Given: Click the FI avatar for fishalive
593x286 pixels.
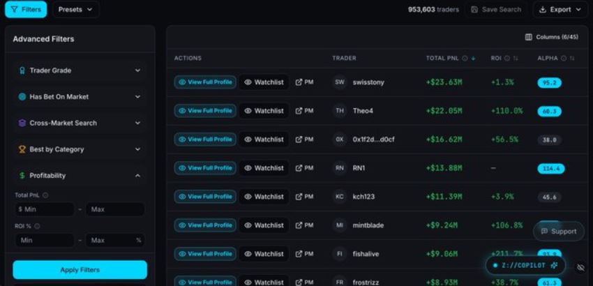Looking at the screenshot, I should coord(340,254).
